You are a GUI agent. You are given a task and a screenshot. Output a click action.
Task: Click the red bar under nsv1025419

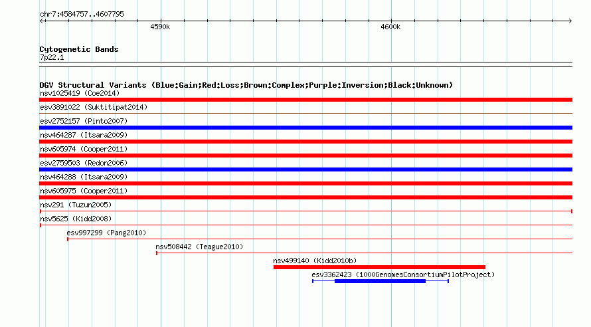pos(305,100)
